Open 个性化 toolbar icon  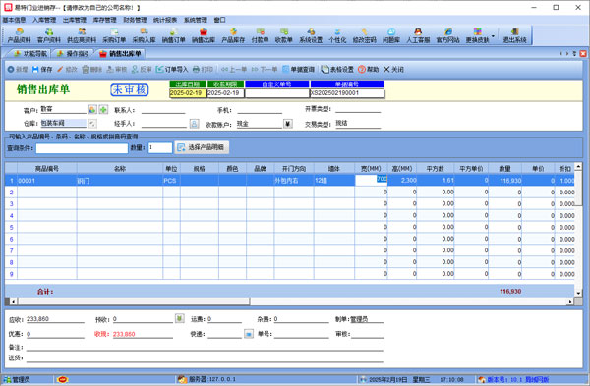337,35
